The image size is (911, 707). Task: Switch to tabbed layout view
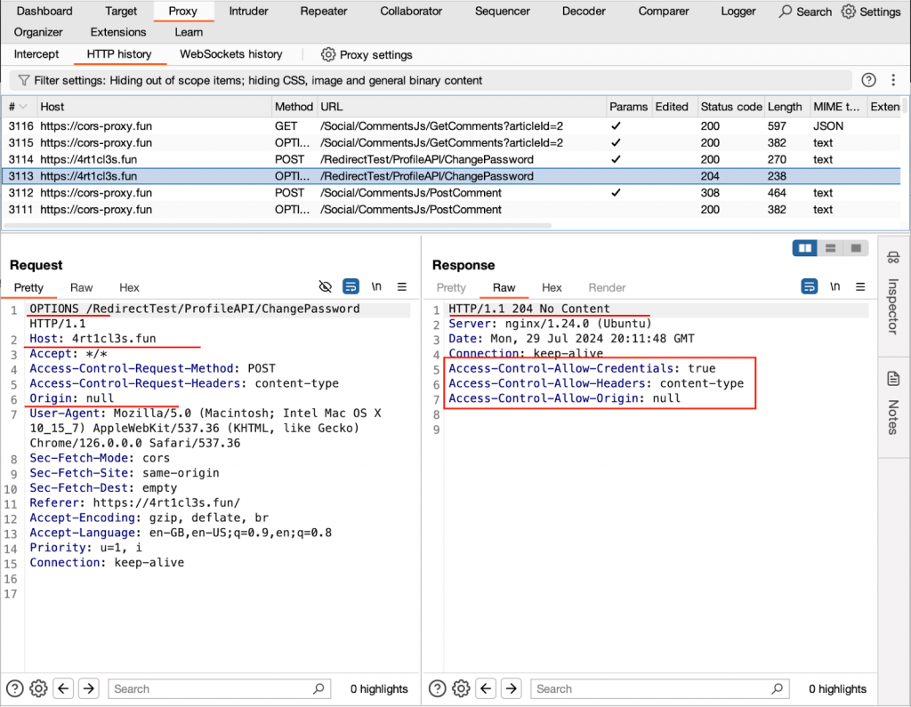[x=856, y=248]
